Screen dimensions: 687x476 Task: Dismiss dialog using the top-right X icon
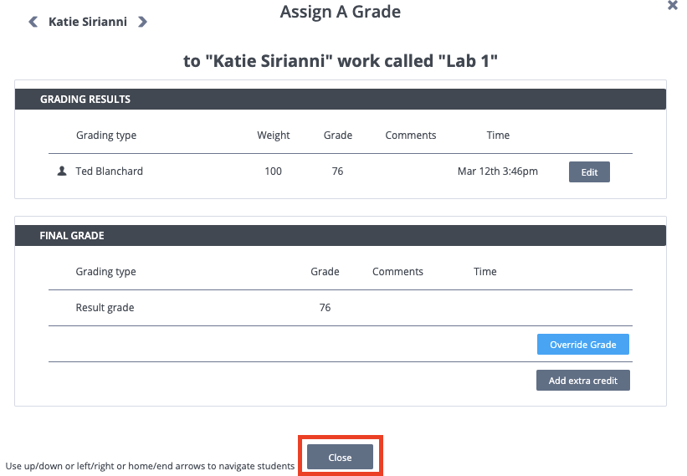tap(673, 5)
